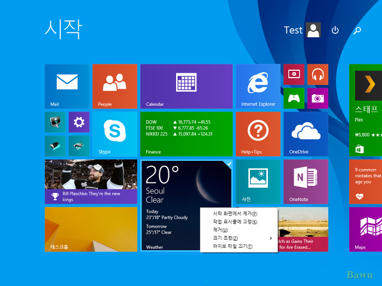Viewport: 382px width, 286px height.
Task: Open the Test user account picture
Action: [x=313, y=30]
